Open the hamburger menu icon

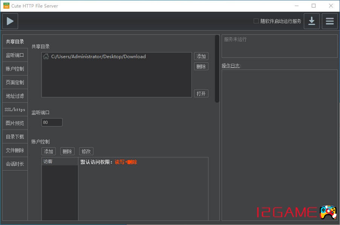click(329, 21)
